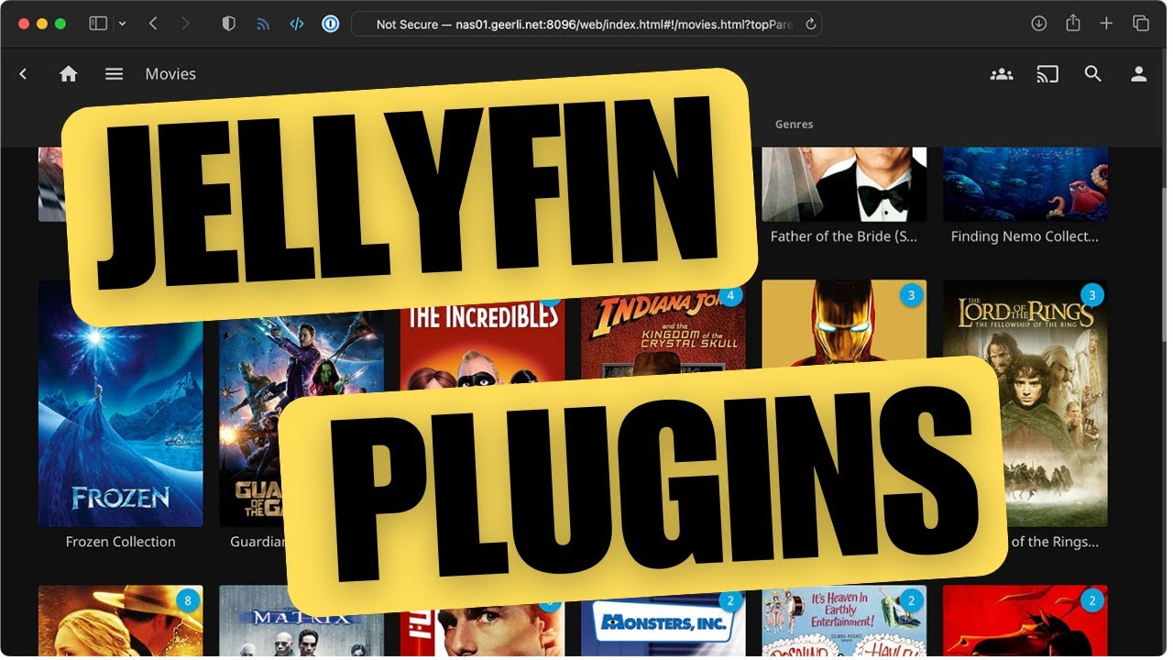1173x660 pixels.
Task: Switch to the Genres tab
Action: coord(794,124)
